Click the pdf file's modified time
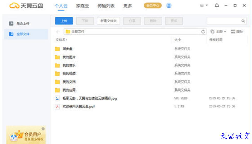The height and width of the screenshot is (144, 252). 222,106
